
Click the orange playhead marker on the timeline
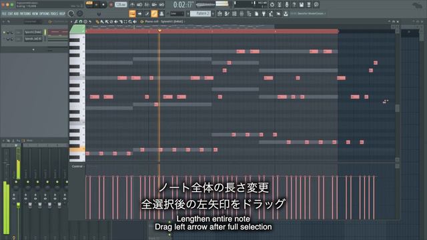[x=159, y=31]
